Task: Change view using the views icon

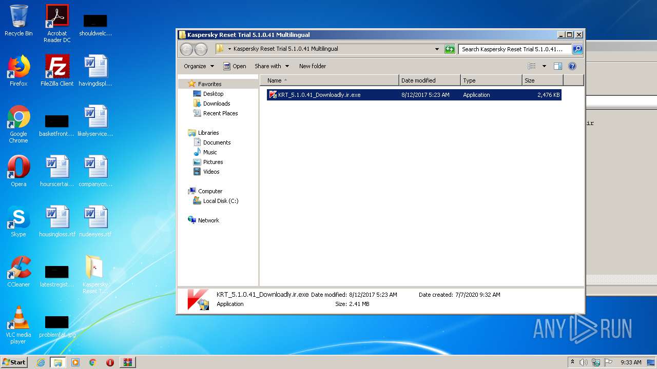Action: coord(532,66)
